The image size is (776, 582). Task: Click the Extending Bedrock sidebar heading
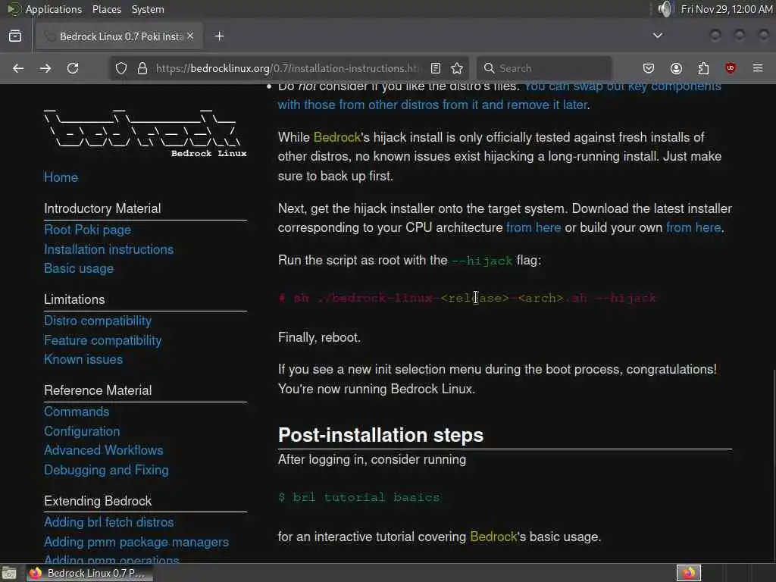98,501
